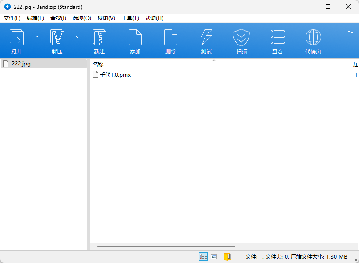The height and width of the screenshot is (263, 359).
Task: Click the yellow archive icon in status bar
Action: coord(228,257)
